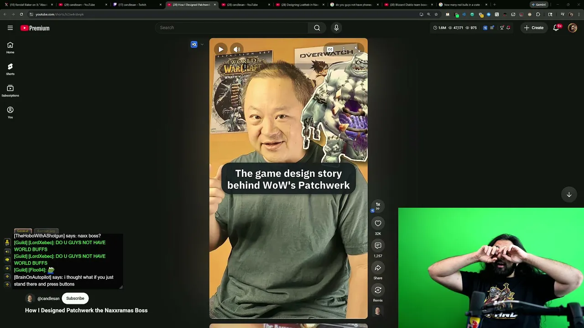Change the 1x playback speed
The width and height of the screenshot is (584, 328).
click(x=378, y=205)
